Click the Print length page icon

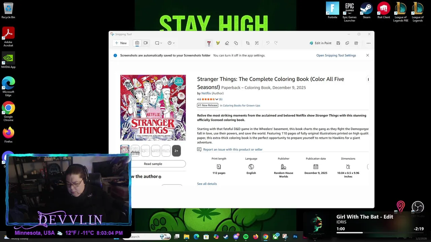coord(219,167)
